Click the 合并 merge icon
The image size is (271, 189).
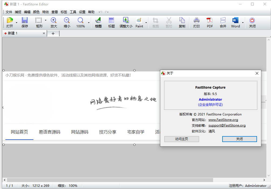tap(223, 22)
